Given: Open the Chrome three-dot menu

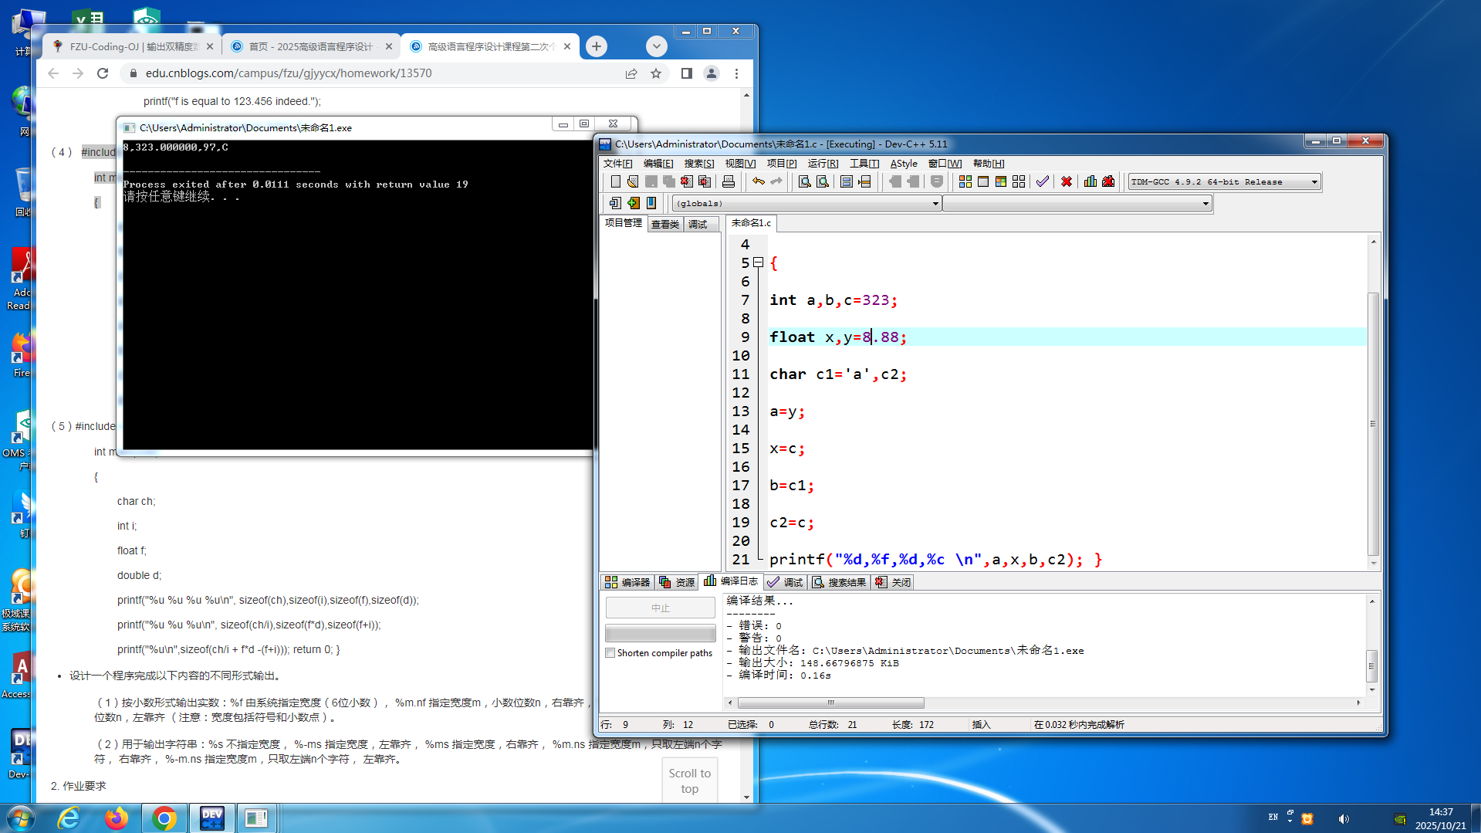Looking at the screenshot, I should click(736, 73).
